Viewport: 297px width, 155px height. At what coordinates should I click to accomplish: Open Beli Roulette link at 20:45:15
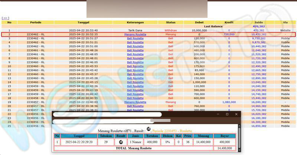click(x=135, y=82)
